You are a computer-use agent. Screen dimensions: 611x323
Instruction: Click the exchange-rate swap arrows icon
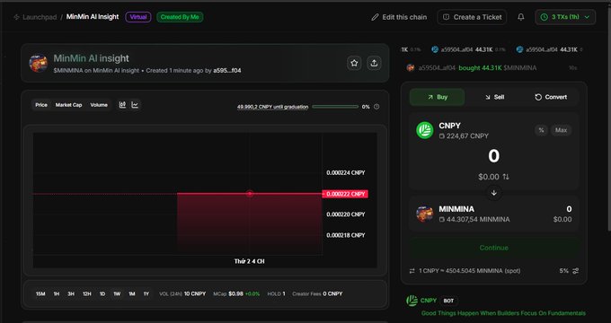click(x=412, y=271)
